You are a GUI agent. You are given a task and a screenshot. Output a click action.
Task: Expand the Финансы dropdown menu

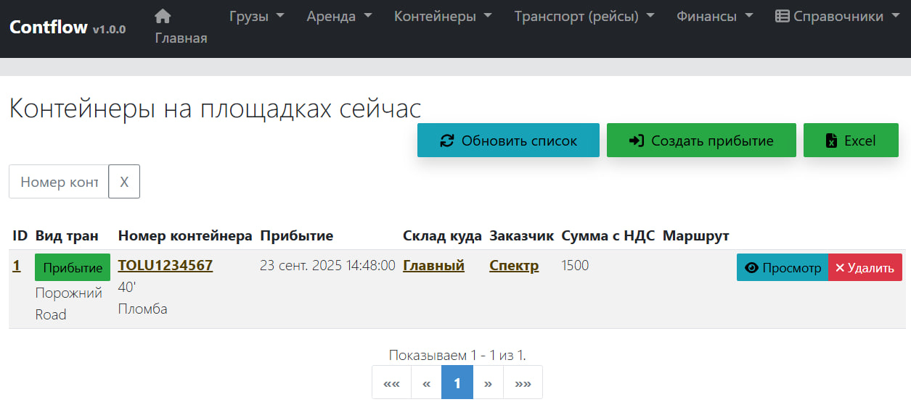pos(714,16)
